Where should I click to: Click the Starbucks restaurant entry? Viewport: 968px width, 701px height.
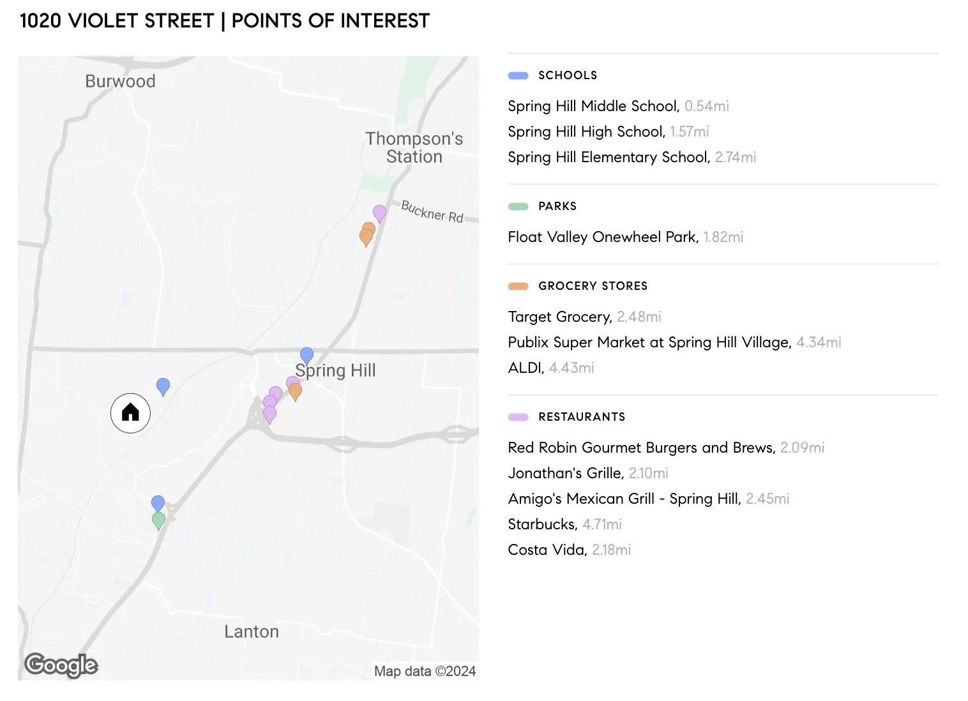[542, 524]
